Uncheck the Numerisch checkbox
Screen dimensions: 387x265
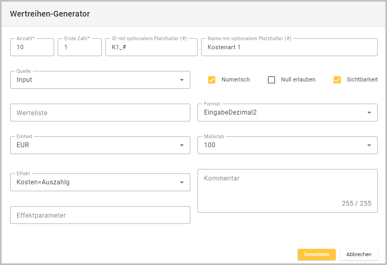coord(212,80)
